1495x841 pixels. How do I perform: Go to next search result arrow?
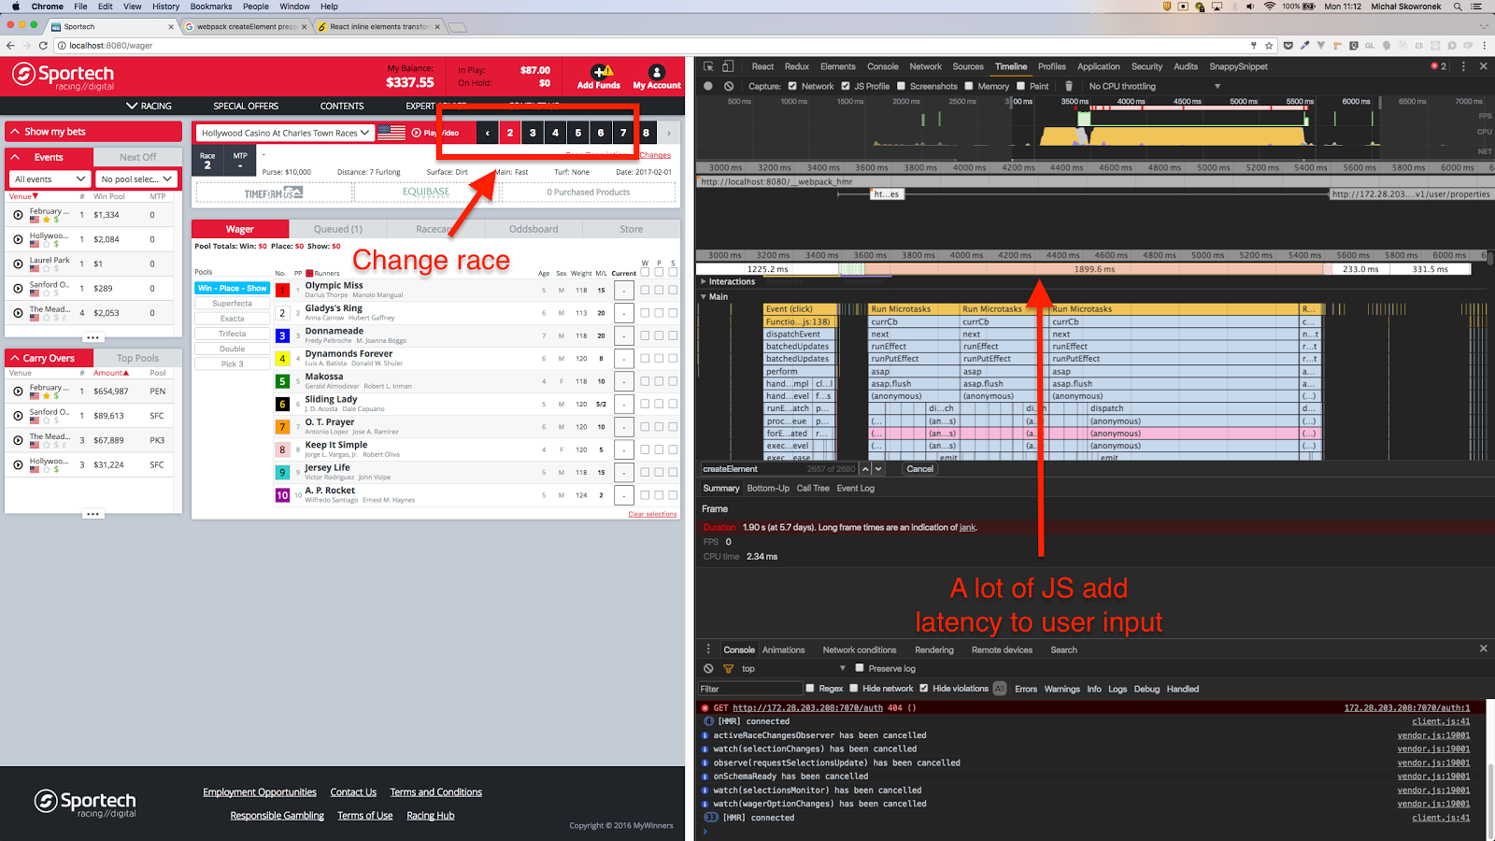pos(878,469)
